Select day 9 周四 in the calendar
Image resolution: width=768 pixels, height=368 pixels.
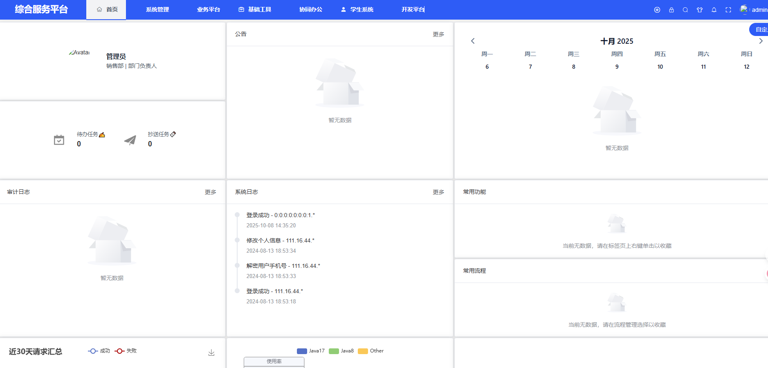[617, 67]
